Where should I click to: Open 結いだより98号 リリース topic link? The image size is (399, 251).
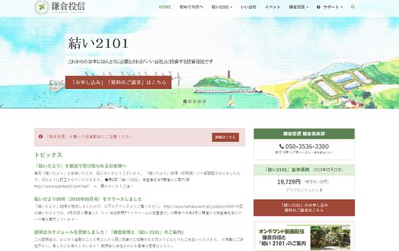88,199
